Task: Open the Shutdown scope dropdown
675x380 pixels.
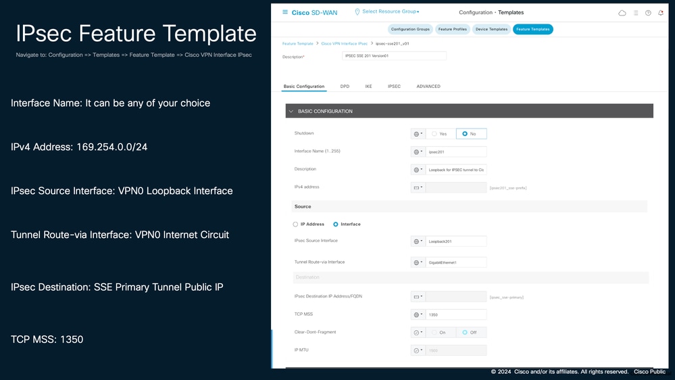Action: [x=418, y=134]
